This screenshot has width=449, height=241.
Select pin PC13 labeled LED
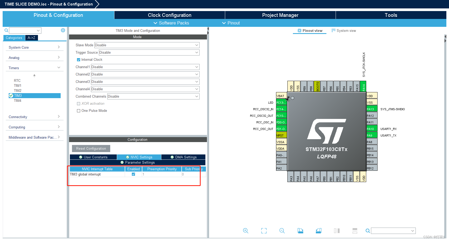click(x=281, y=102)
